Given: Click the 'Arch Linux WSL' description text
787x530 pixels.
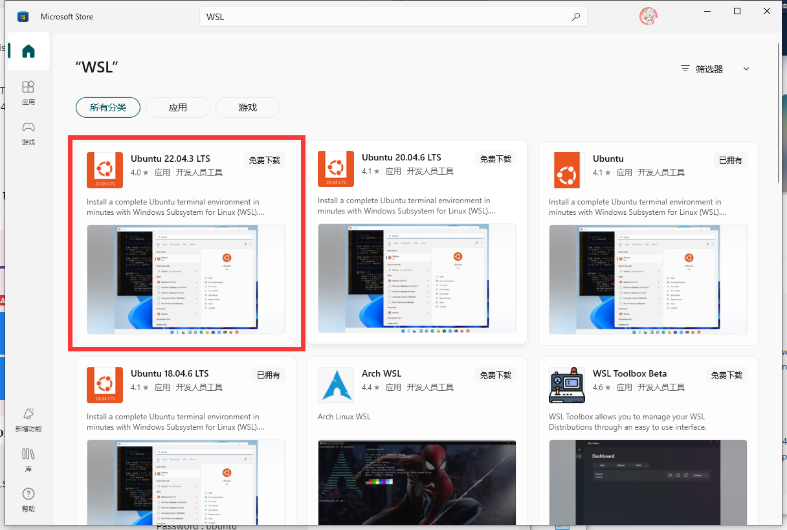Looking at the screenshot, I should [344, 417].
